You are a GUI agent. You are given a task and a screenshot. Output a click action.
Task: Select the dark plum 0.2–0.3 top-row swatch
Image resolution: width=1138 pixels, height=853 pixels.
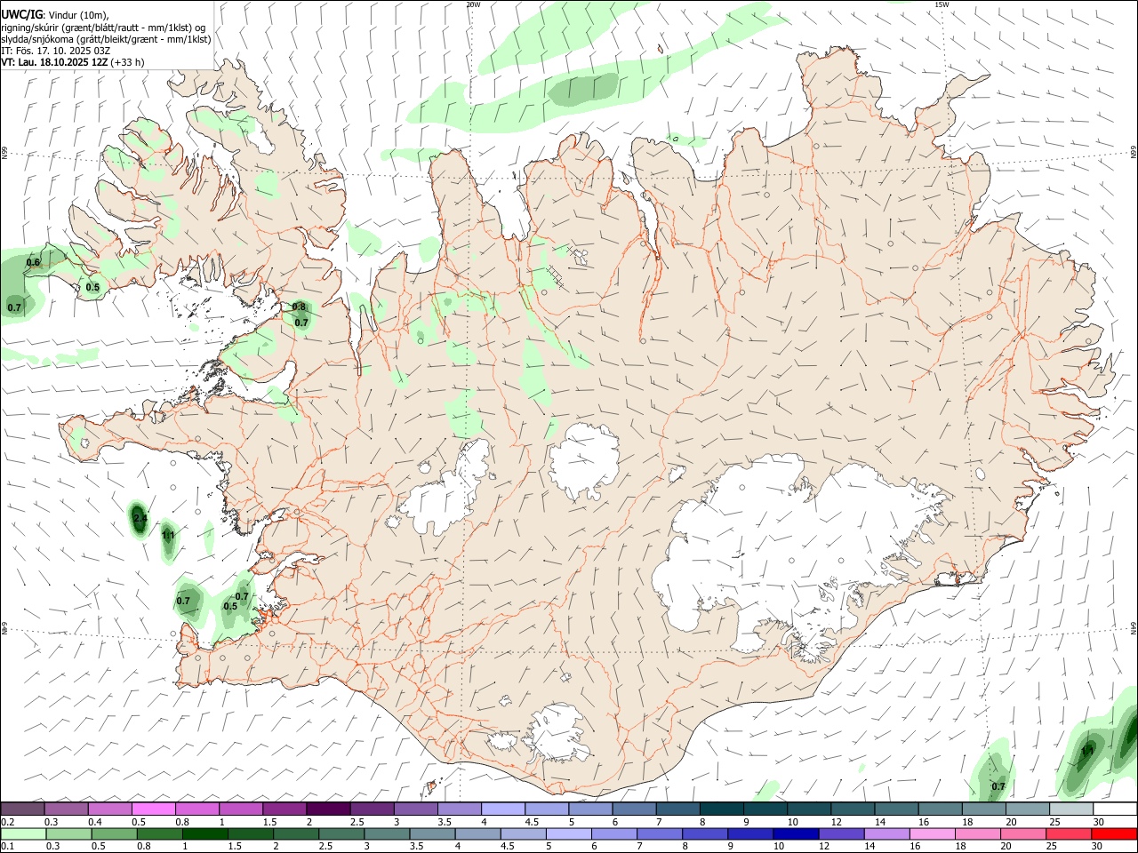tap(22, 809)
